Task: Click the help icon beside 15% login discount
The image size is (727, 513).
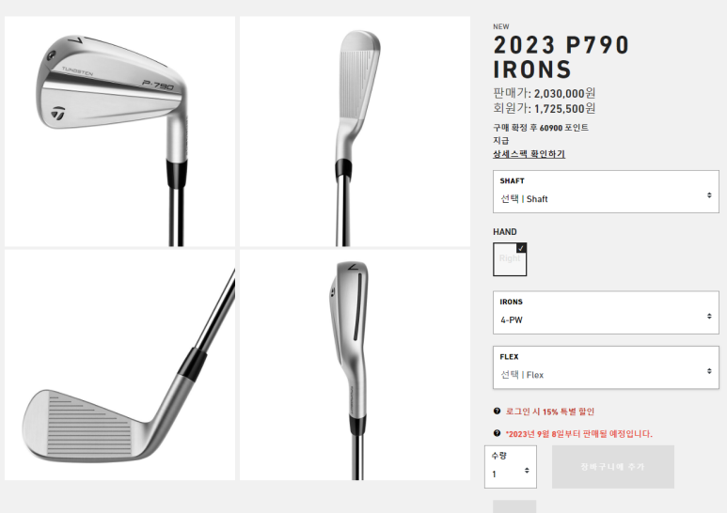Action: [497, 411]
